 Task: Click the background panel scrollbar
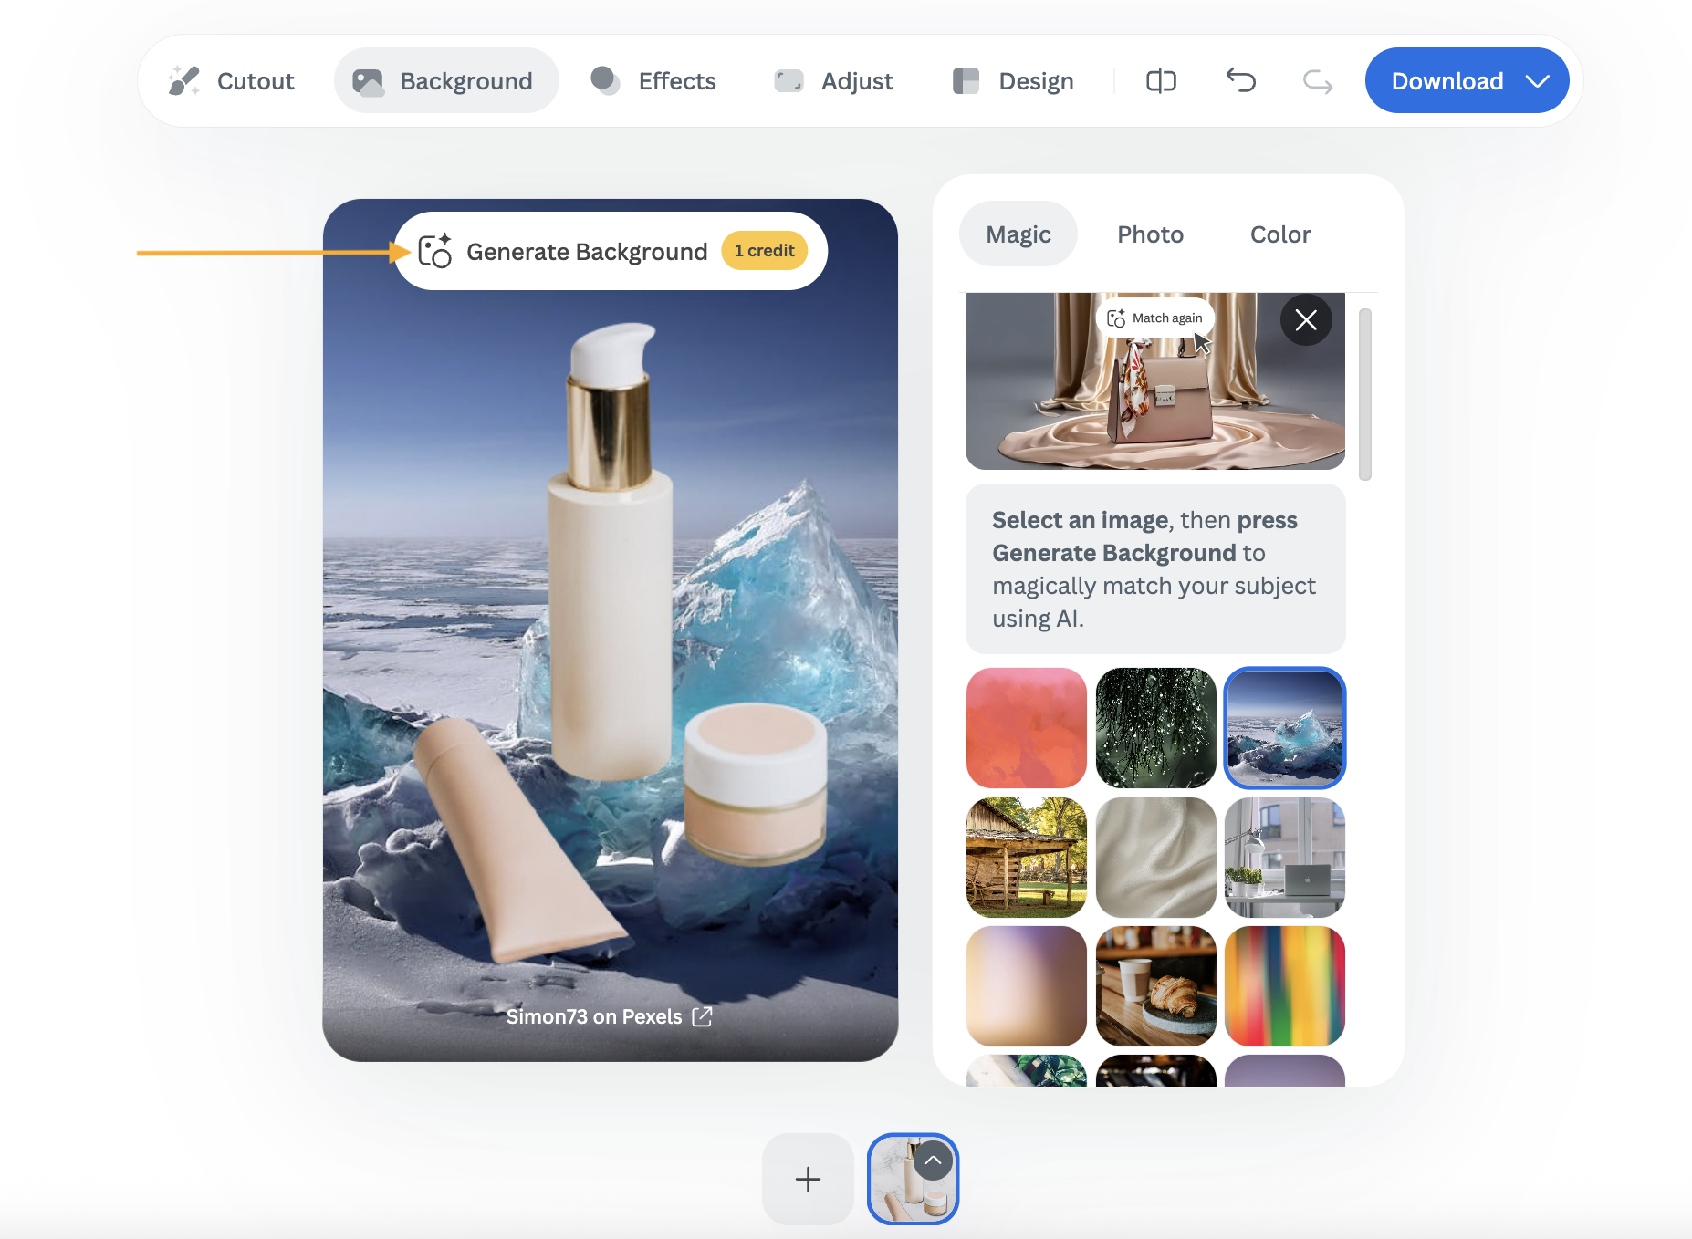tap(1364, 394)
